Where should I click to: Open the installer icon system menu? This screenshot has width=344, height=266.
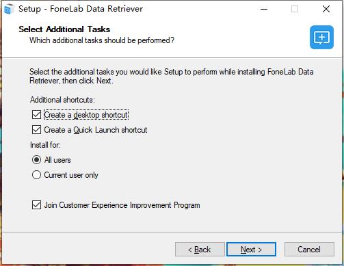coord(10,9)
